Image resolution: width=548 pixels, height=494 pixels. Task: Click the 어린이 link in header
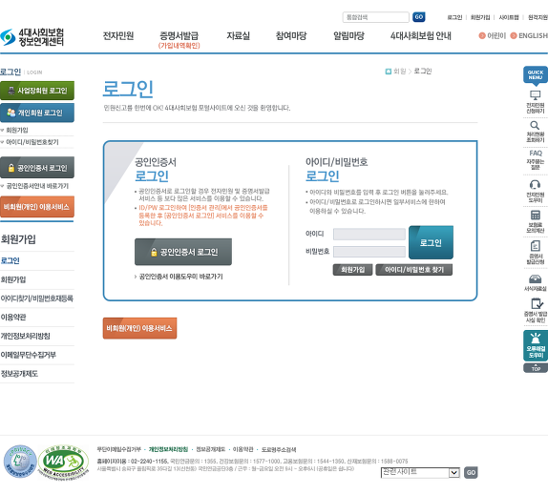point(493,35)
